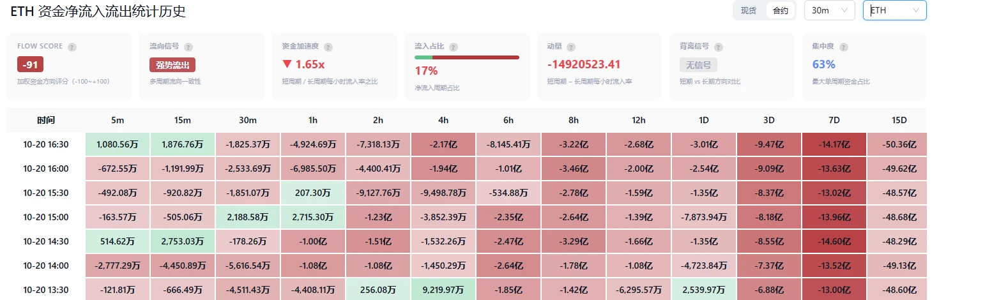This screenshot has width=985, height=300.
Task: Click the -14.17亿 cell
Action: point(834,144)
